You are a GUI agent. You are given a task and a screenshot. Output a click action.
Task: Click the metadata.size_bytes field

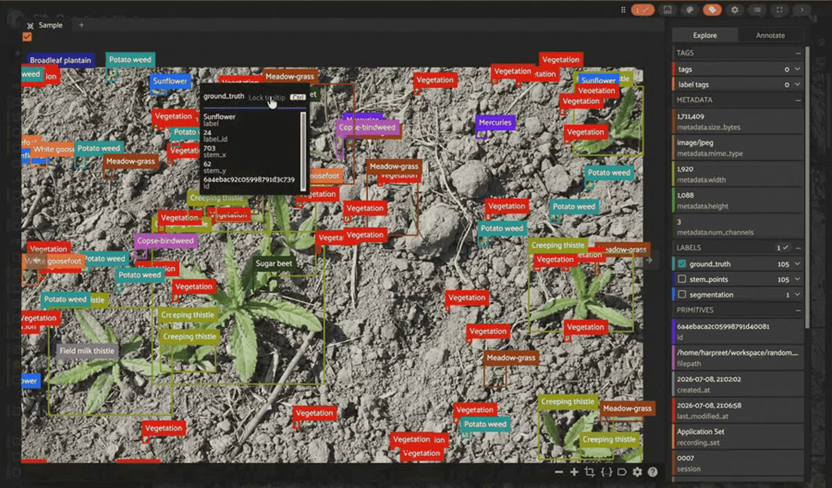pyautogui.click(x=738, y=121)
